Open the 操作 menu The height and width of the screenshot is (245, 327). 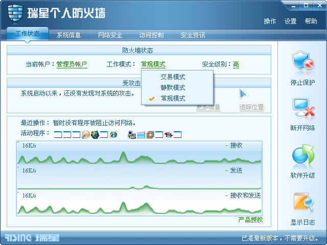tap(270, 21)
